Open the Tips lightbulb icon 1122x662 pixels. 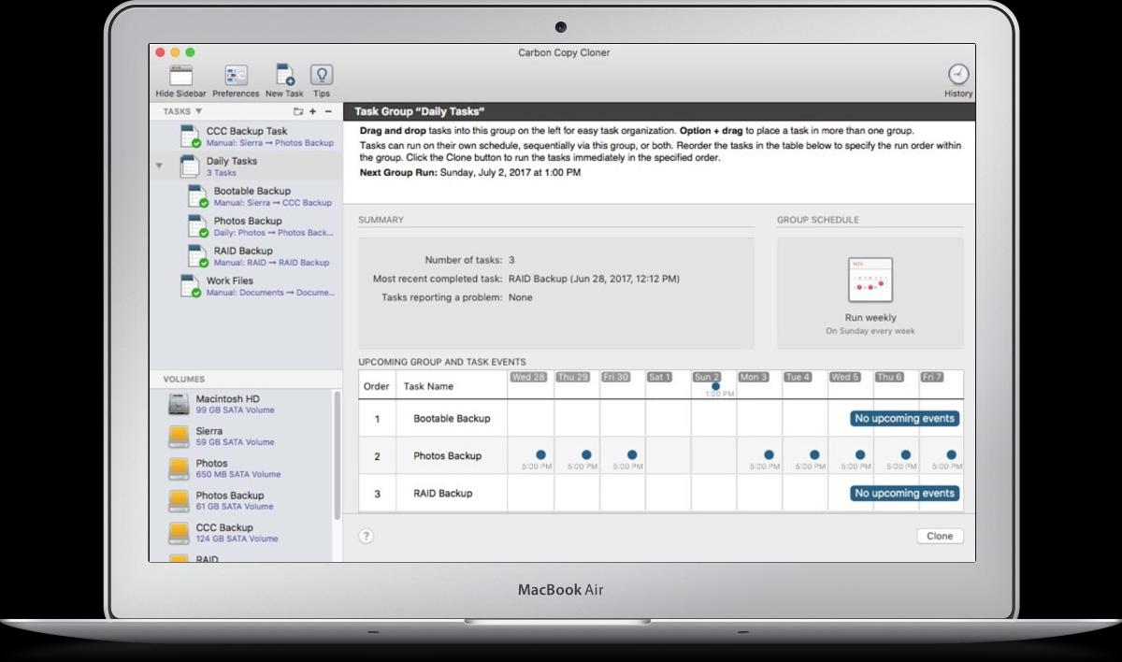tap(322, 76)
